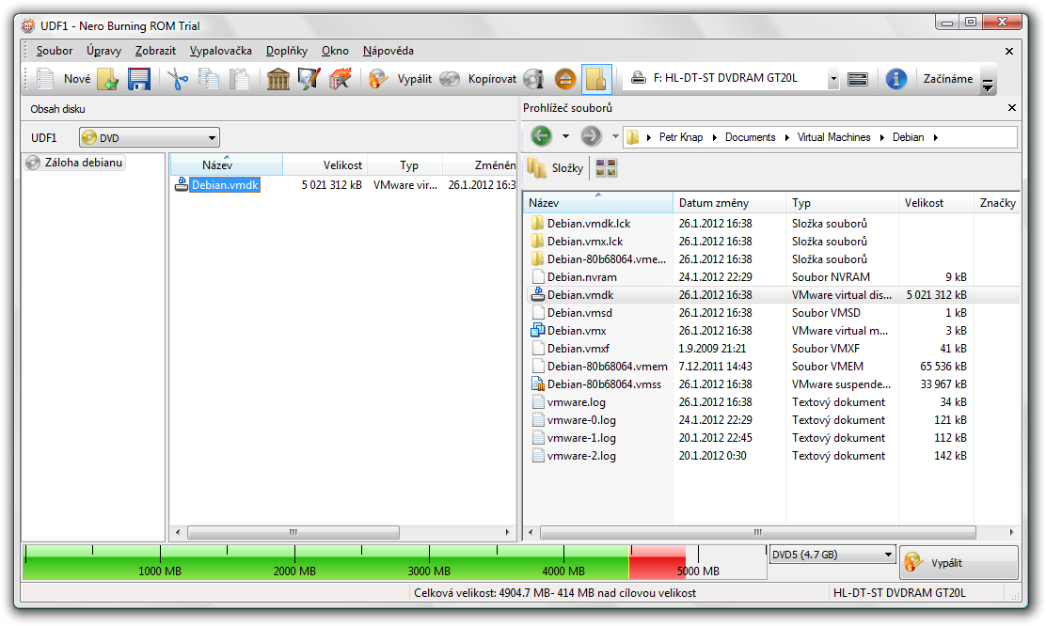1046x626 pixels.
Task: Expand the Debian breadcrumb arrow
Action: [x=936, y=137]
